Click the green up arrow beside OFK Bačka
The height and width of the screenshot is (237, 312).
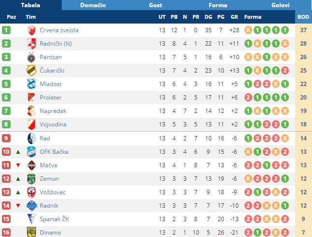pyautogui.click(x=18, y=152)
